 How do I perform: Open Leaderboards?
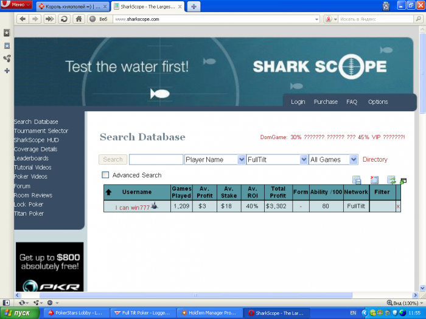31,158
